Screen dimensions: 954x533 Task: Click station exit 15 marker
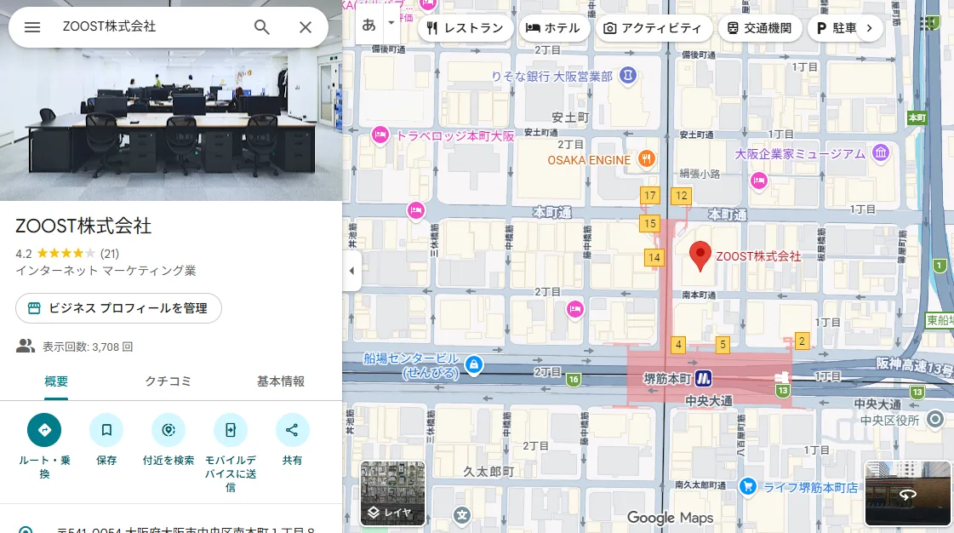[650, 223]
